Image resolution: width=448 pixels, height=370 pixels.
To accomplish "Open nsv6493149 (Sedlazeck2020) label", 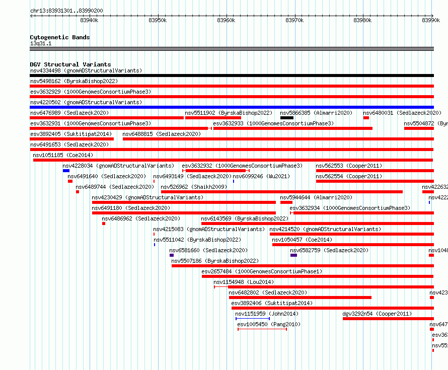I will point(192,176).
